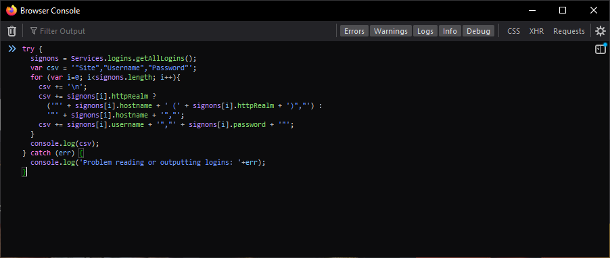Viewport: 610px width, 258px height.
Task: Click the funnel icon in filter box
Action: (33, 30)
